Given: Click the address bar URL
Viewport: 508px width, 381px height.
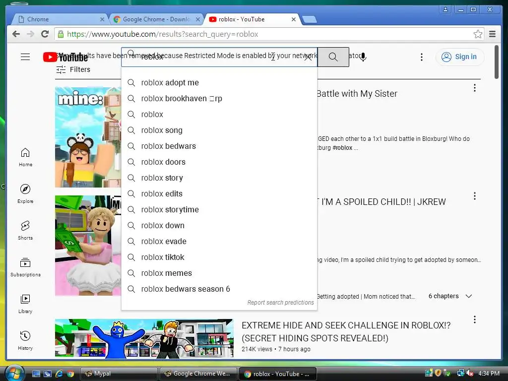Looking at the screenshot, I should coord(162,34).
